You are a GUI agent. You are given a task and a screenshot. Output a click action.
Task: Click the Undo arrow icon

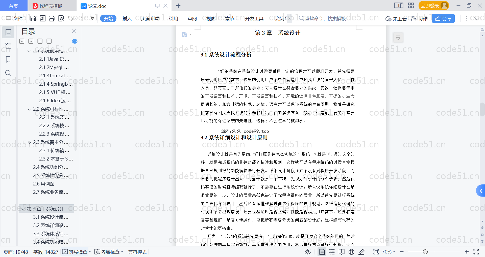coord(70,18)
